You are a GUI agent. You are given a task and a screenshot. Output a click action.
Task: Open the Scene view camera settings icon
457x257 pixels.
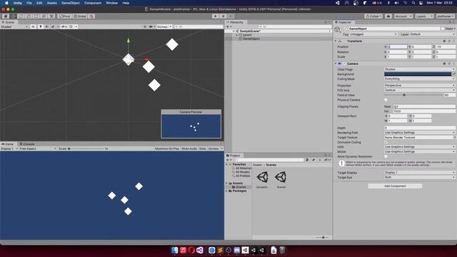point(151,26)
